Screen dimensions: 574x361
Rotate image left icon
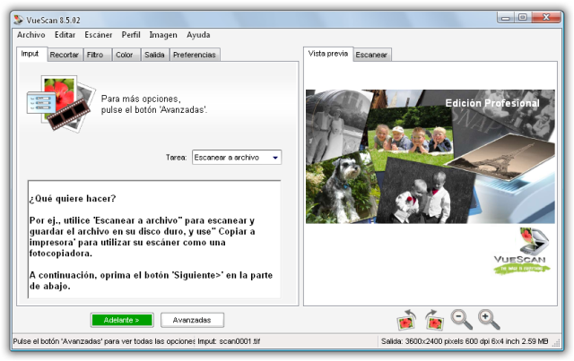pos(406,320)
